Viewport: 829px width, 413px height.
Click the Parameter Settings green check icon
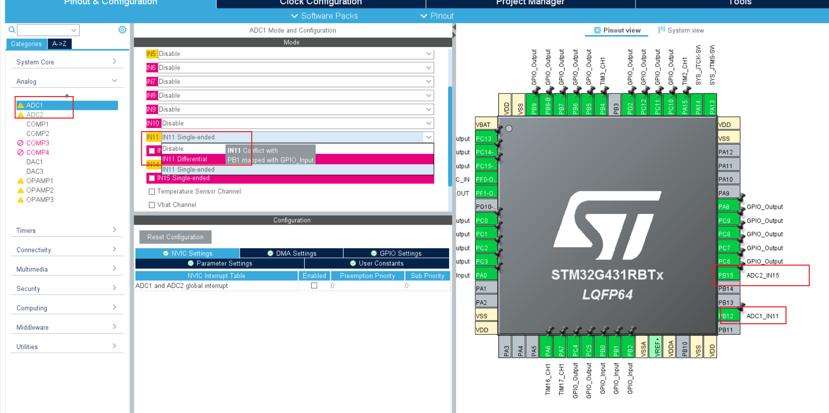pos(191,263)
